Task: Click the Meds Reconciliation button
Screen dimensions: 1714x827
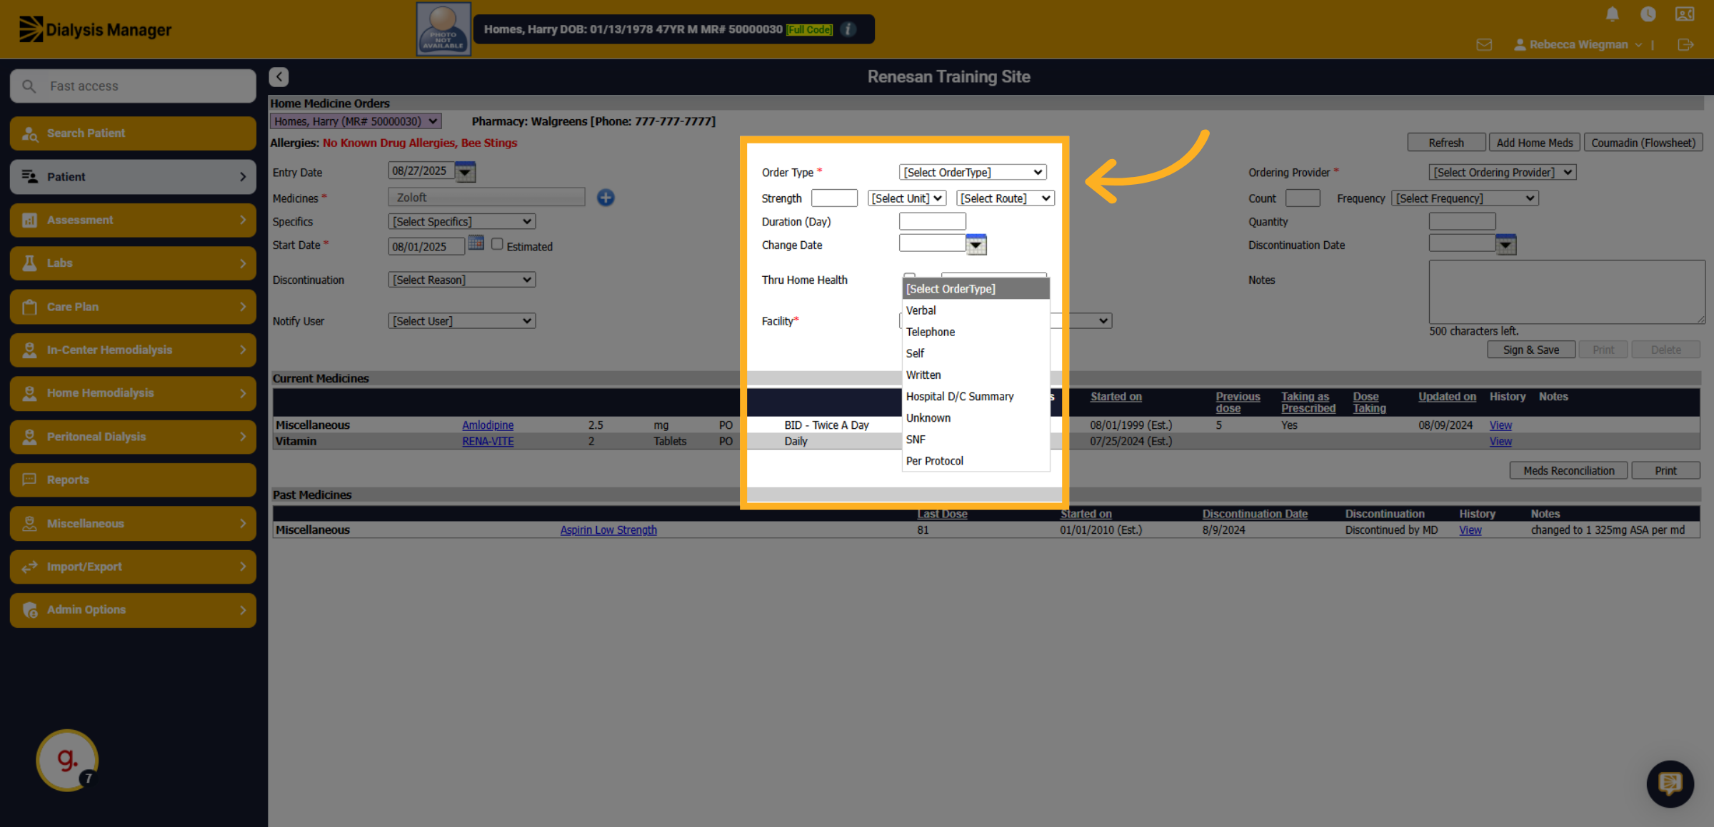Action: pyautogui.click(x=1568, y=471)
